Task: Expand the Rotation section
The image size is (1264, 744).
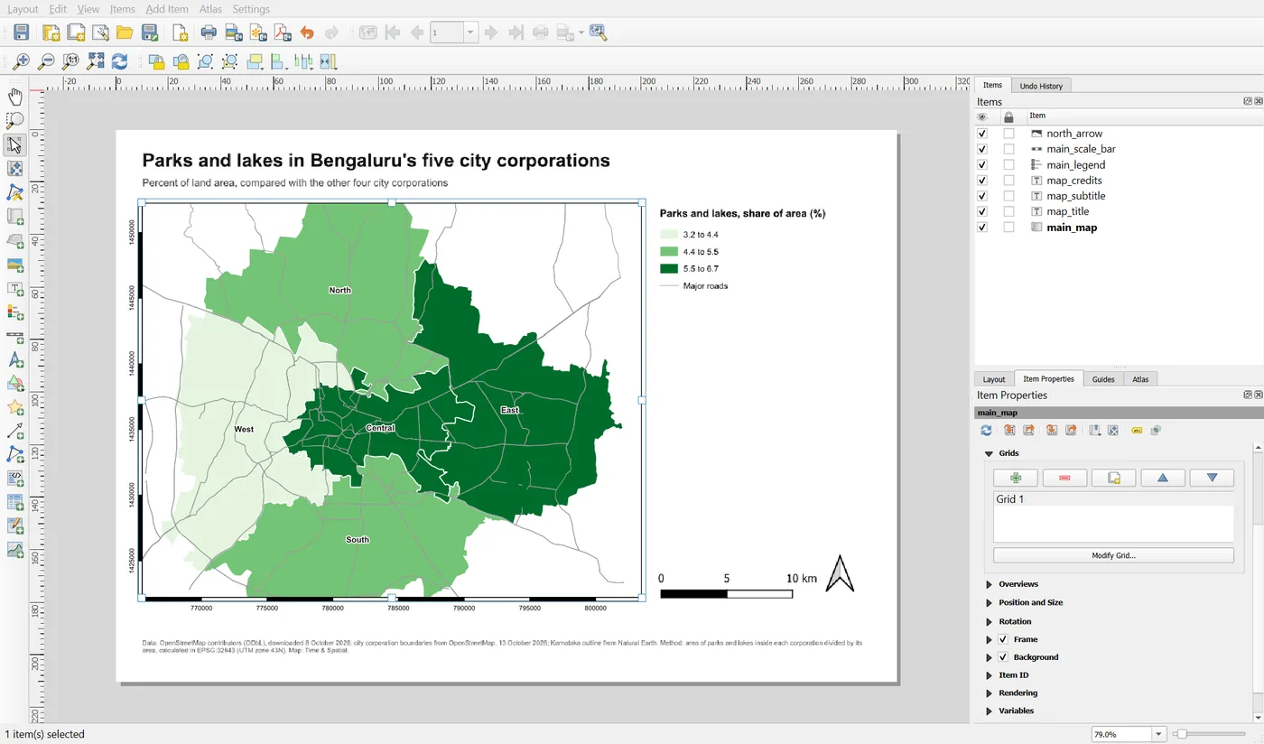Action: (989, 621)
